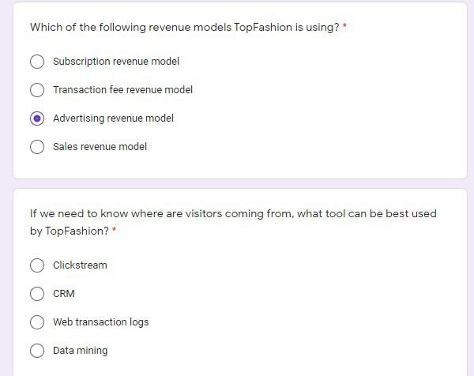The width and height of the screenshot is (474, 376).
Task: Choose the CRM radio button
Action: (x=37, y=294)
